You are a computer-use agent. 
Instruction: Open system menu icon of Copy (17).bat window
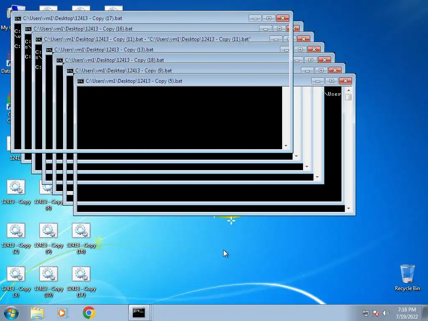(18, 18)
